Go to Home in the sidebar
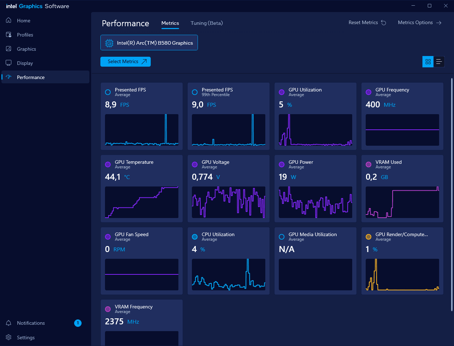Image resolution: width=454 pixels, height=346 pixels. point(45,21)
